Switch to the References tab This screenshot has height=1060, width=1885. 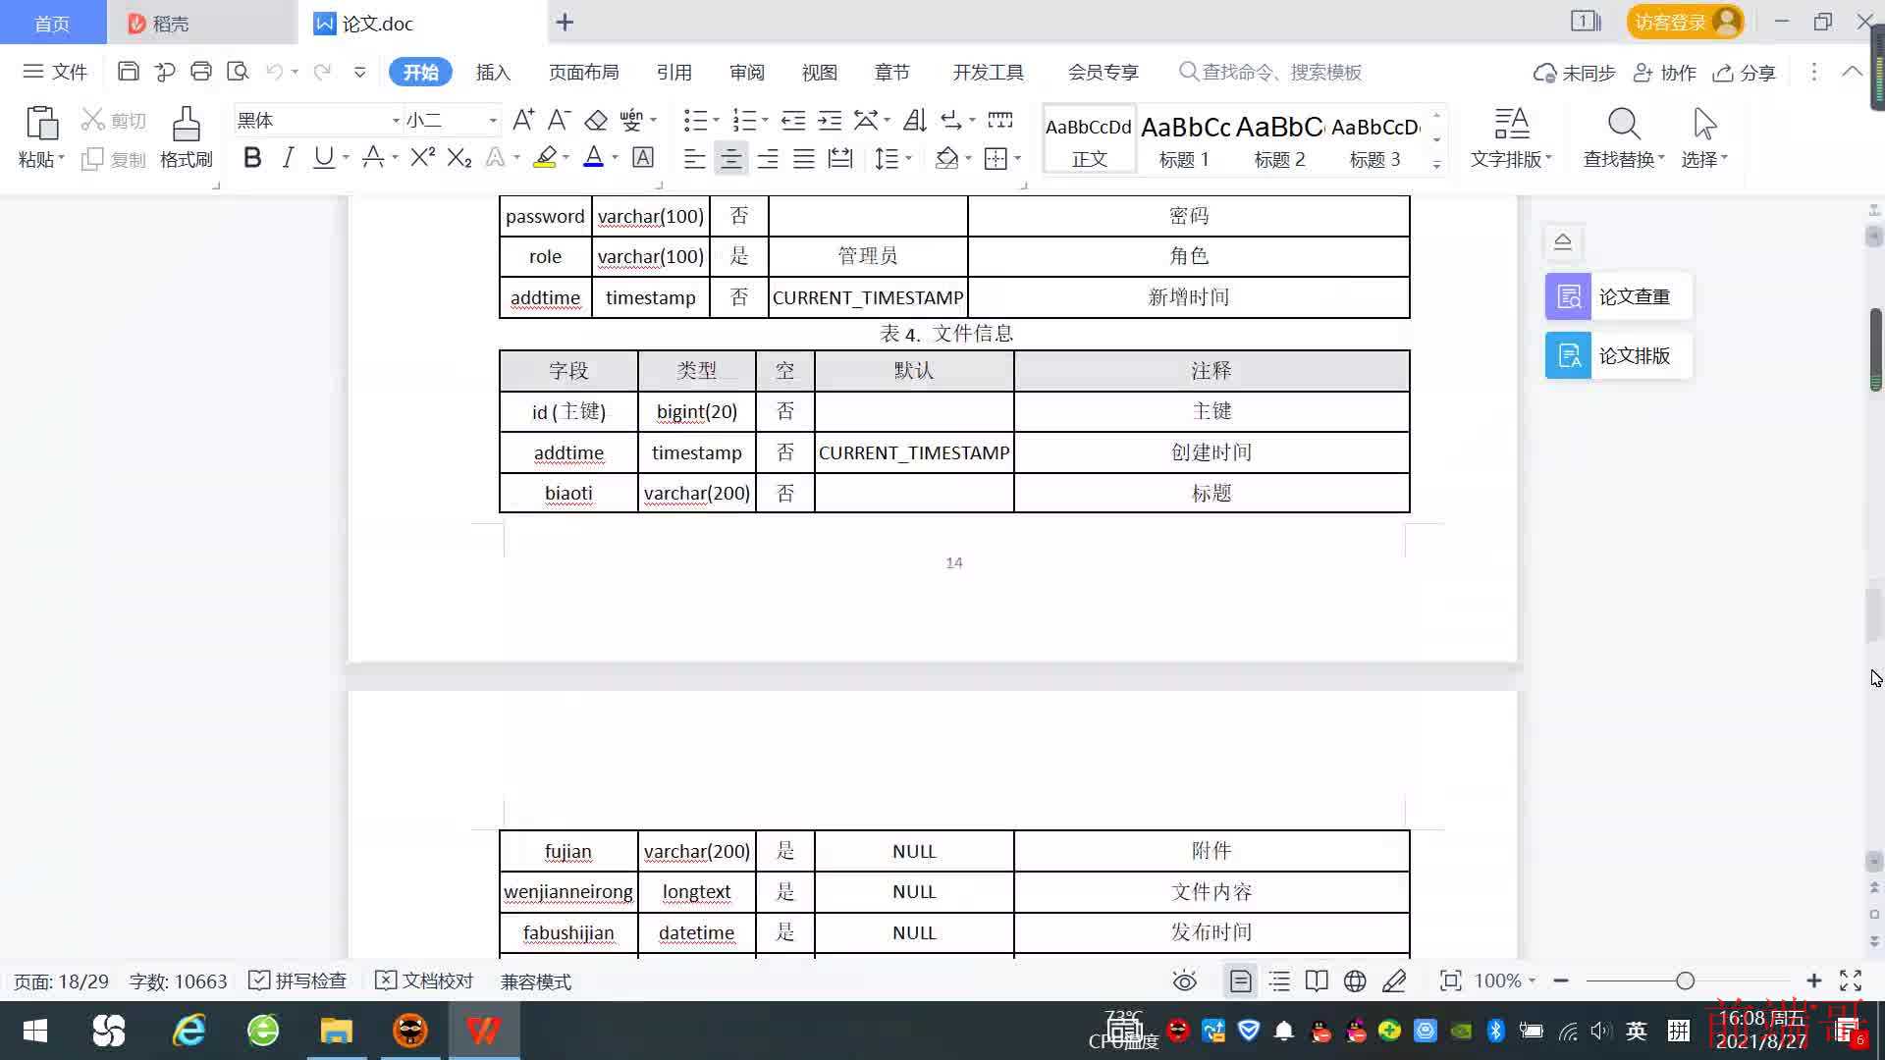673,72
